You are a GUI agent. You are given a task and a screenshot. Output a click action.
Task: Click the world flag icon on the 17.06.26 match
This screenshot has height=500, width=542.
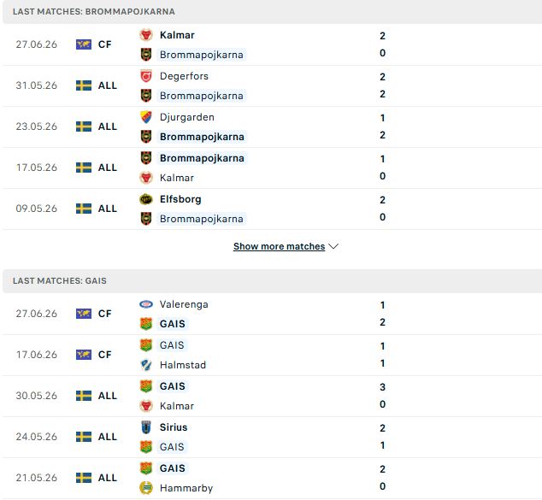(84, 355)
